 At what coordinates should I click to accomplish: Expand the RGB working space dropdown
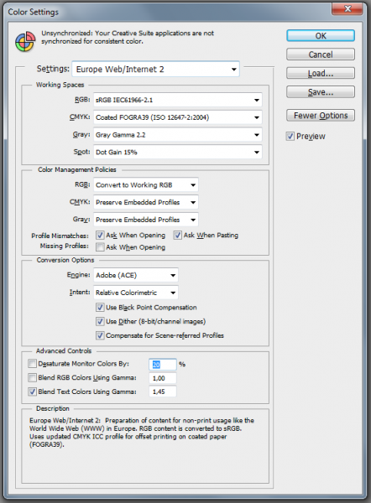click(178, 100)
